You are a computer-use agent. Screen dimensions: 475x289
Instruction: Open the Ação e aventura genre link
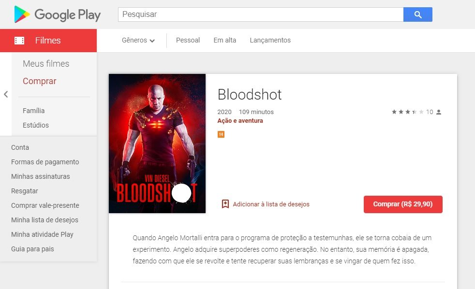point(240,121)
